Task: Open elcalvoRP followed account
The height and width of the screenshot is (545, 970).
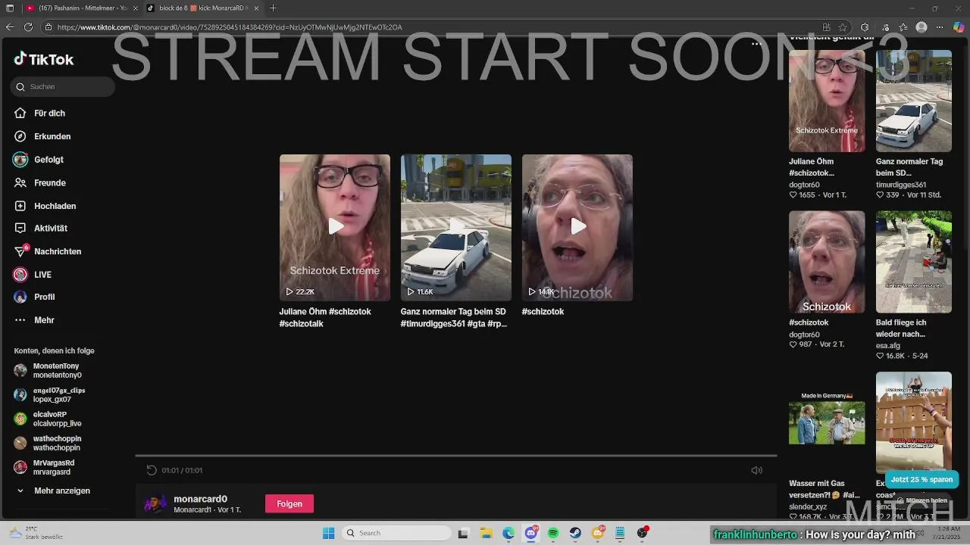Action: pos(48,419)
